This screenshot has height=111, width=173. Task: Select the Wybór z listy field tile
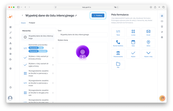(x=148, y=54)
